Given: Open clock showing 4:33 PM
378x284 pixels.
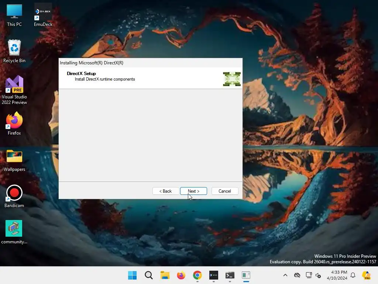Looking at the screenshot, I should (337, 275).
